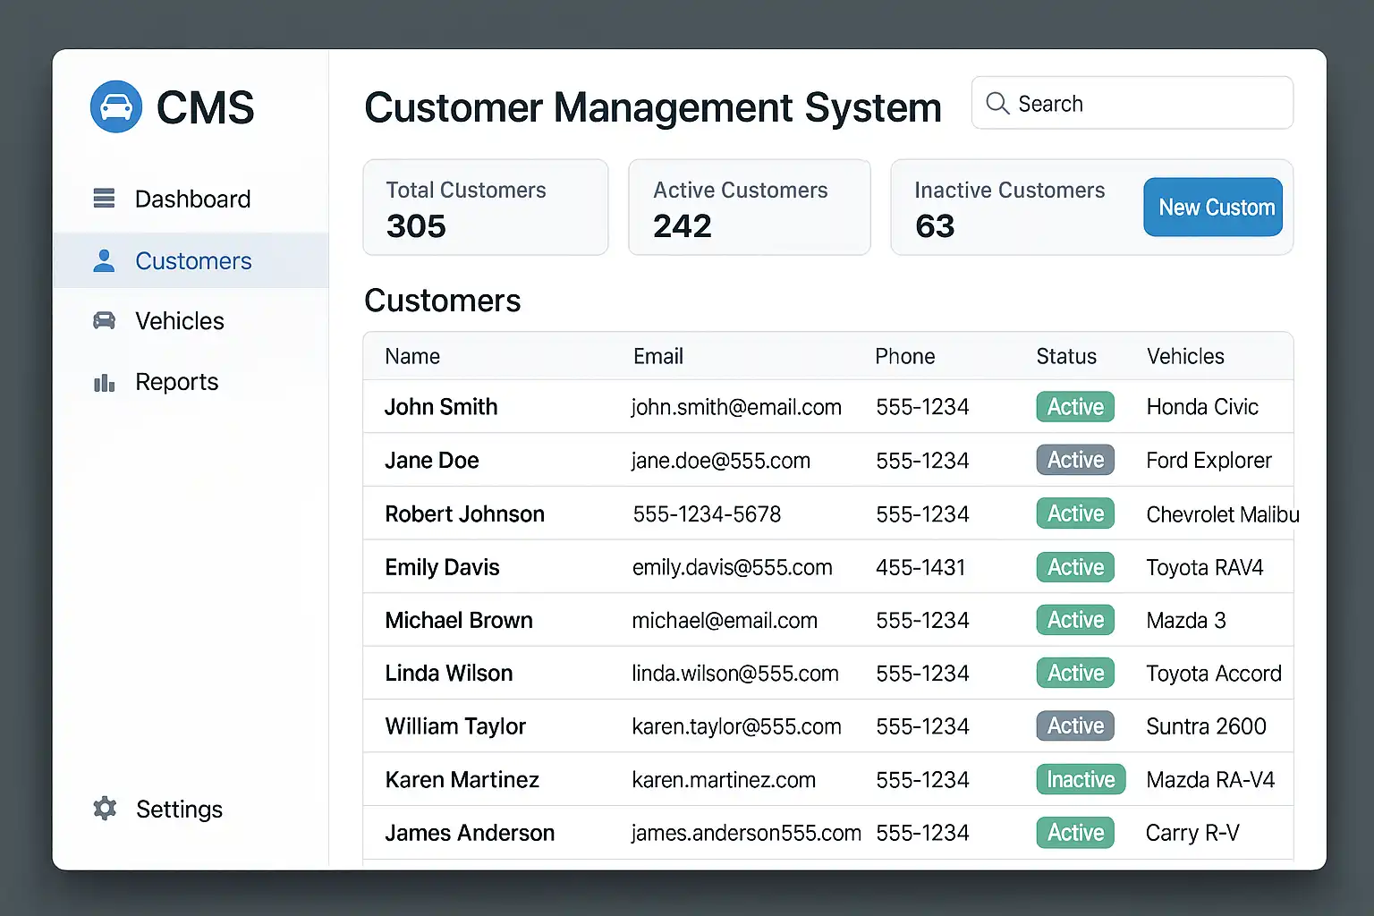The image size is (1374, 916).
Task: Select the Total Customers summary card
Action: click(x=485, y=208)
